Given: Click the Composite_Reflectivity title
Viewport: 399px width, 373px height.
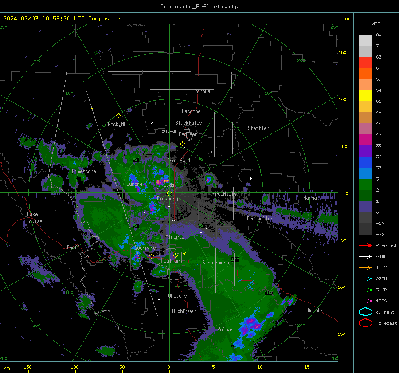Looking at the screenshot, I should tap(199, 7).
